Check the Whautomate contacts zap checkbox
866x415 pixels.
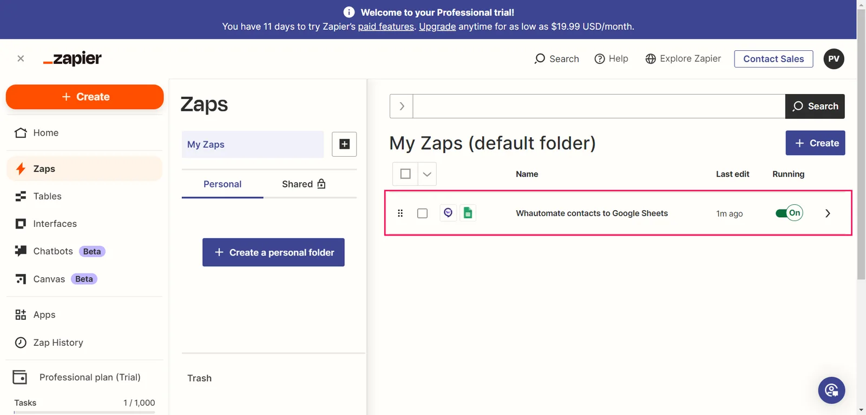point(423,213)
